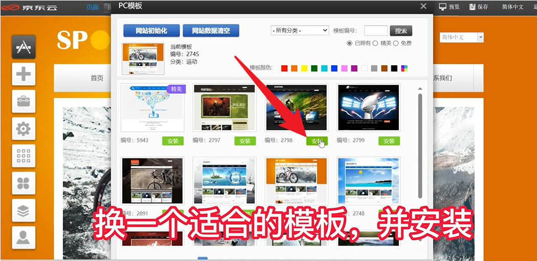537x261 pixels.
Task: Pick the orange template color swatch
Action: (294, 68)
